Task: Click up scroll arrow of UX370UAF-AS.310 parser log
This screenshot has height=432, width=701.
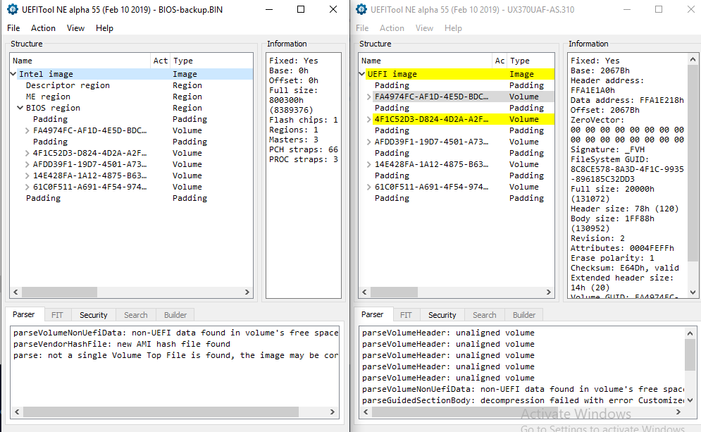Action: 690,333
